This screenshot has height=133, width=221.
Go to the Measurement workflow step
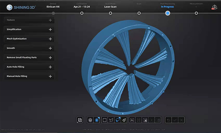coord(196,13)
